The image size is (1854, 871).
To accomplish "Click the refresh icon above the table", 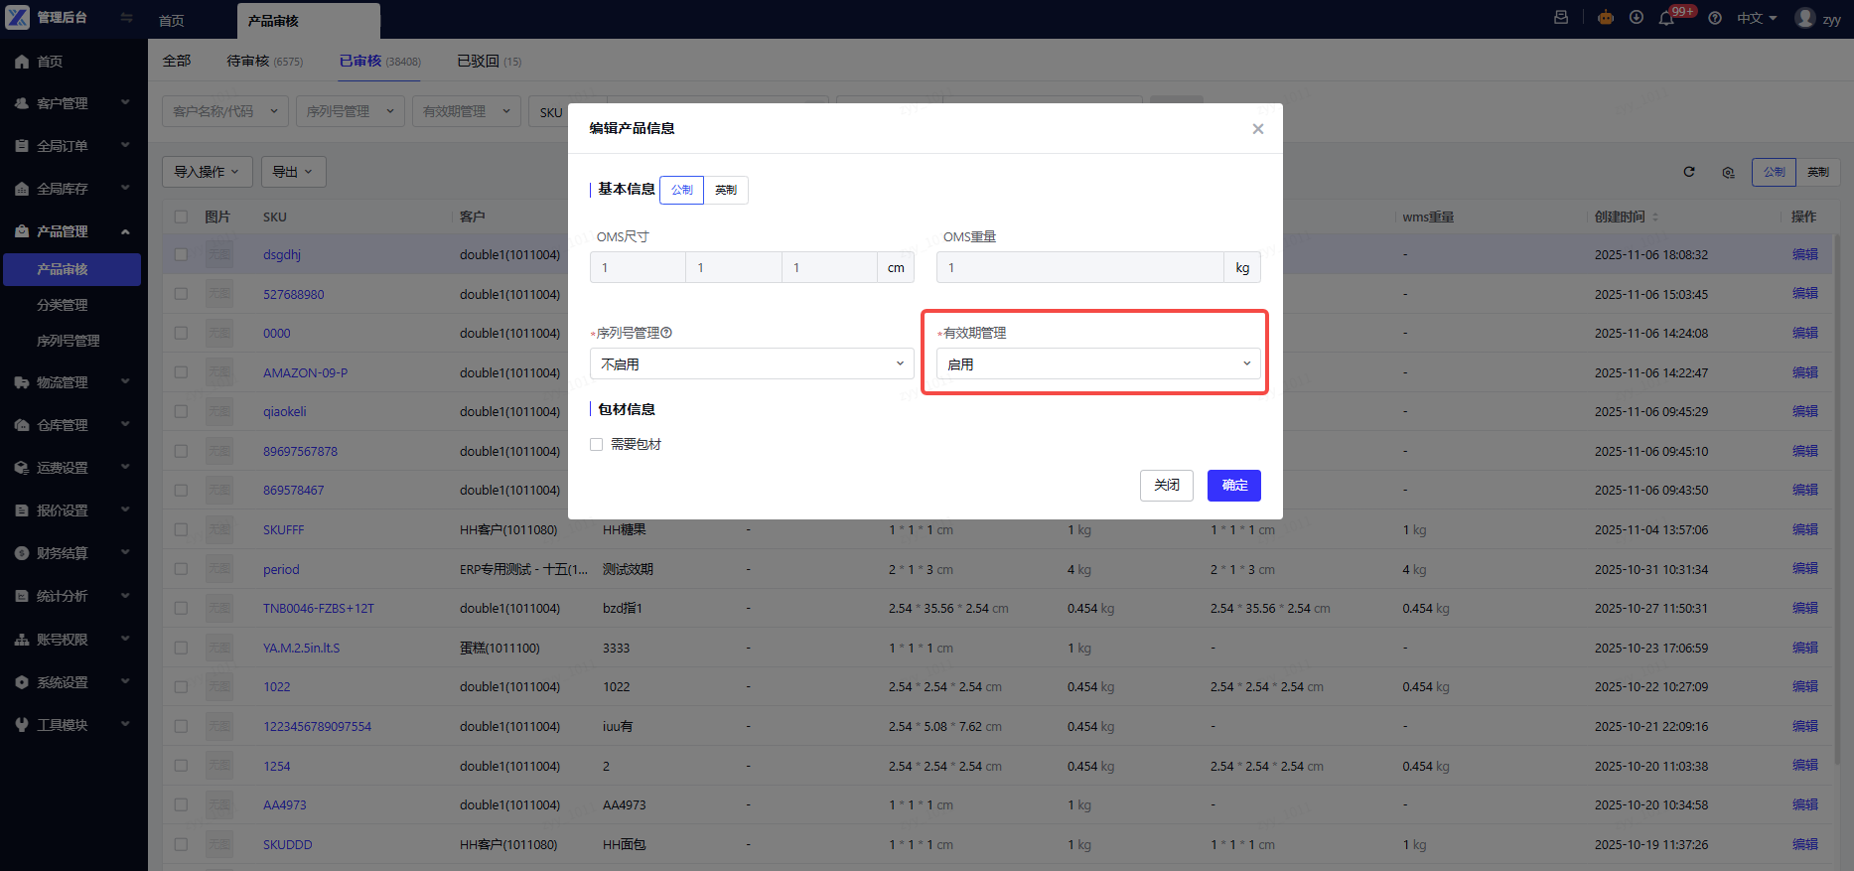I will pos(1689,172).
